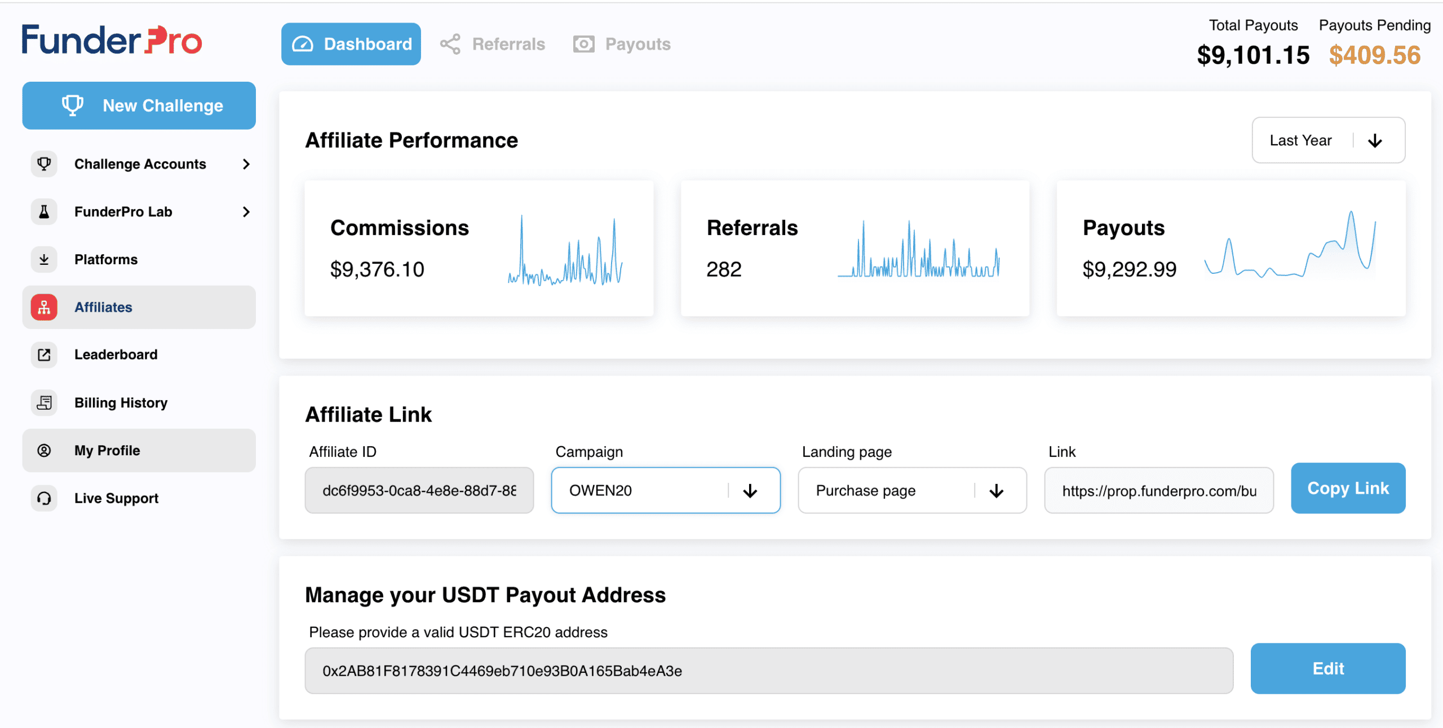This screenshot has height=728, width=1443.
Task: Open the Last Year period dropdown
Action: [x=1329, y=140]
